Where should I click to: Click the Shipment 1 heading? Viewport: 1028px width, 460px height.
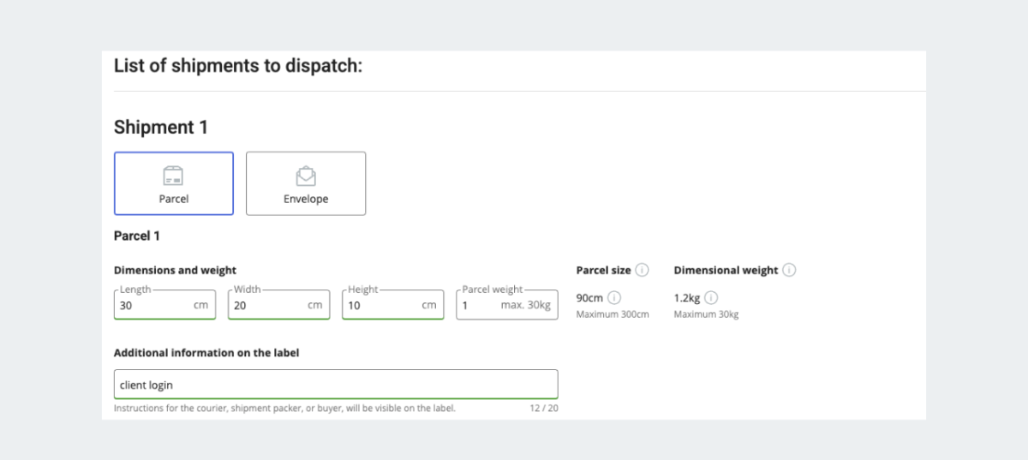coord(161,128)
